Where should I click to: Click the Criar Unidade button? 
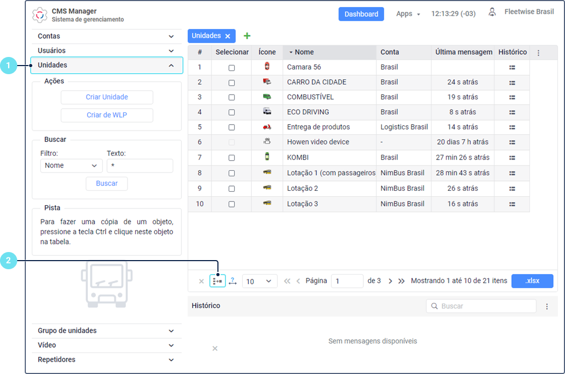[x=107, y=97]
